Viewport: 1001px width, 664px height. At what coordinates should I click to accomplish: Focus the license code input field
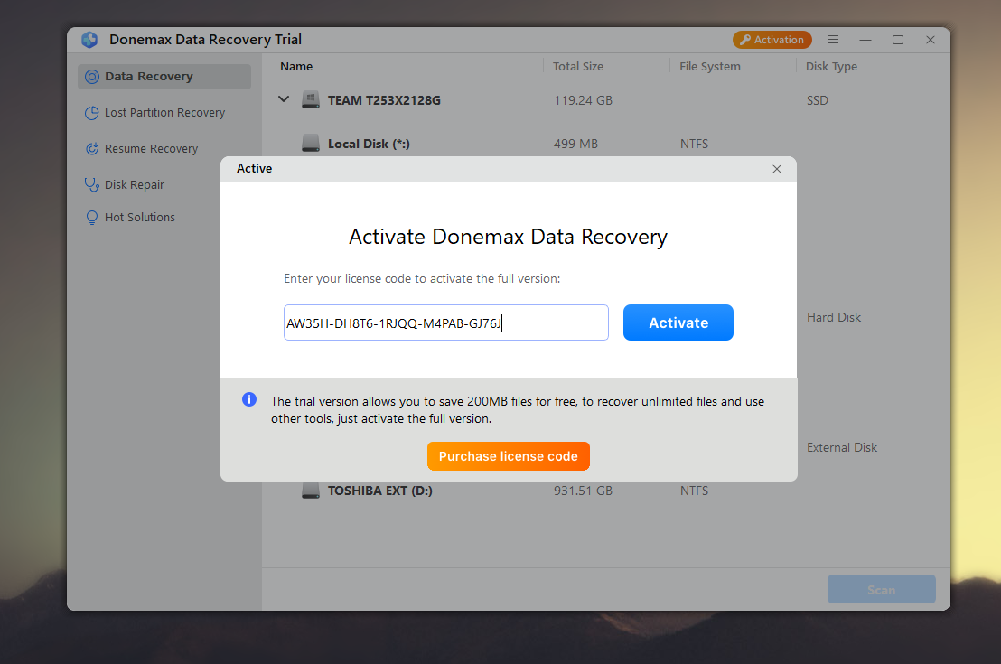coord(445,323)
